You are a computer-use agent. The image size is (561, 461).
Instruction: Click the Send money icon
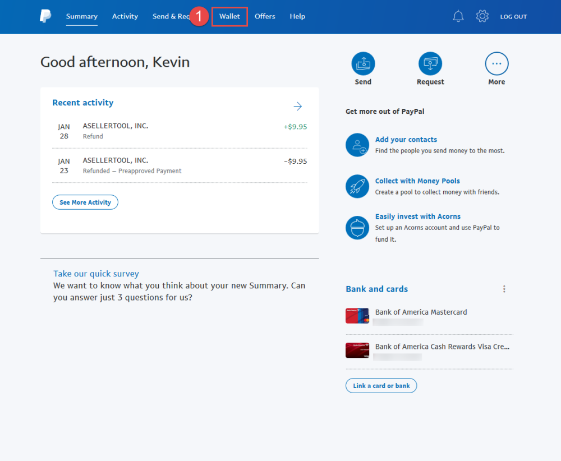[x=363, y=64]
